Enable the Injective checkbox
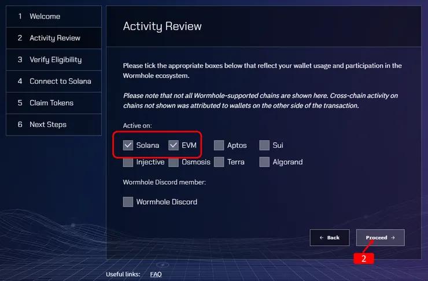The image size is (428, 281). point(128,162)
